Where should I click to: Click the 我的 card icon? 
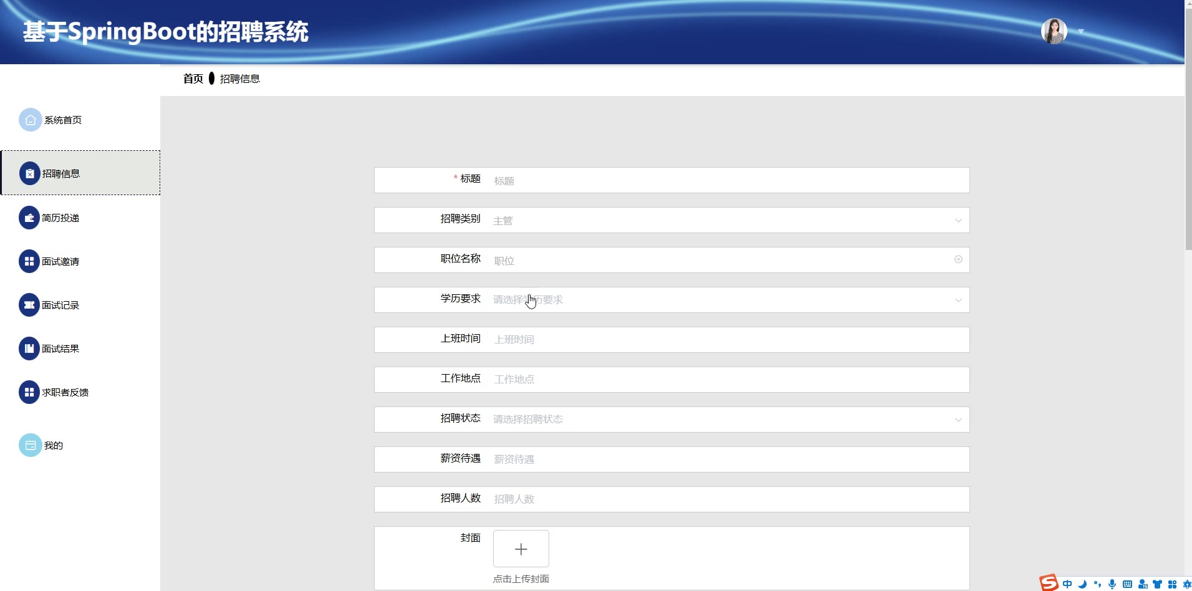(x=31, y=445)
